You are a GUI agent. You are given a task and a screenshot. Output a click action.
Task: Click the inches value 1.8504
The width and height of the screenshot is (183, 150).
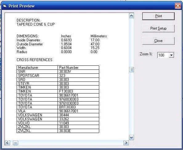[66, 44]
